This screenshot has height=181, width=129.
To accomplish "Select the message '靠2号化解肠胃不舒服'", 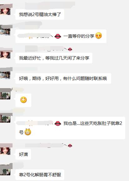I will [x=40, y=175].
